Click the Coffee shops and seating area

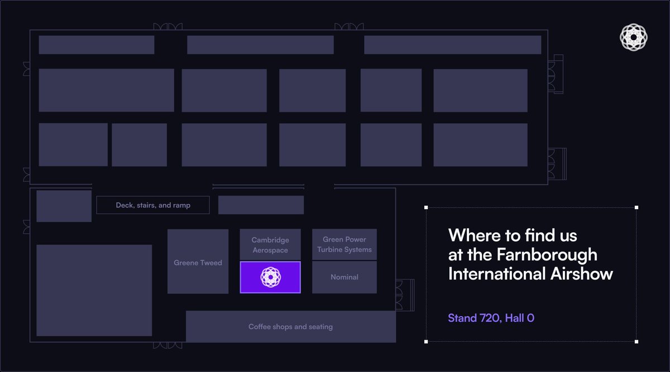(x=290, y=326)
